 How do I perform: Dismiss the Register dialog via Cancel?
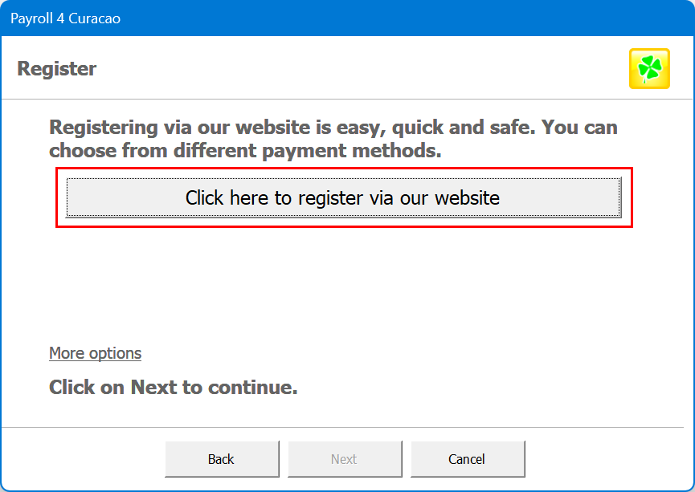(x=468, y=459)
